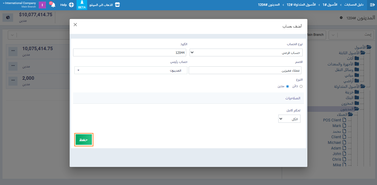Click the الاسم name input field
This screenshot has height=185, width=377.
point(246,70)
